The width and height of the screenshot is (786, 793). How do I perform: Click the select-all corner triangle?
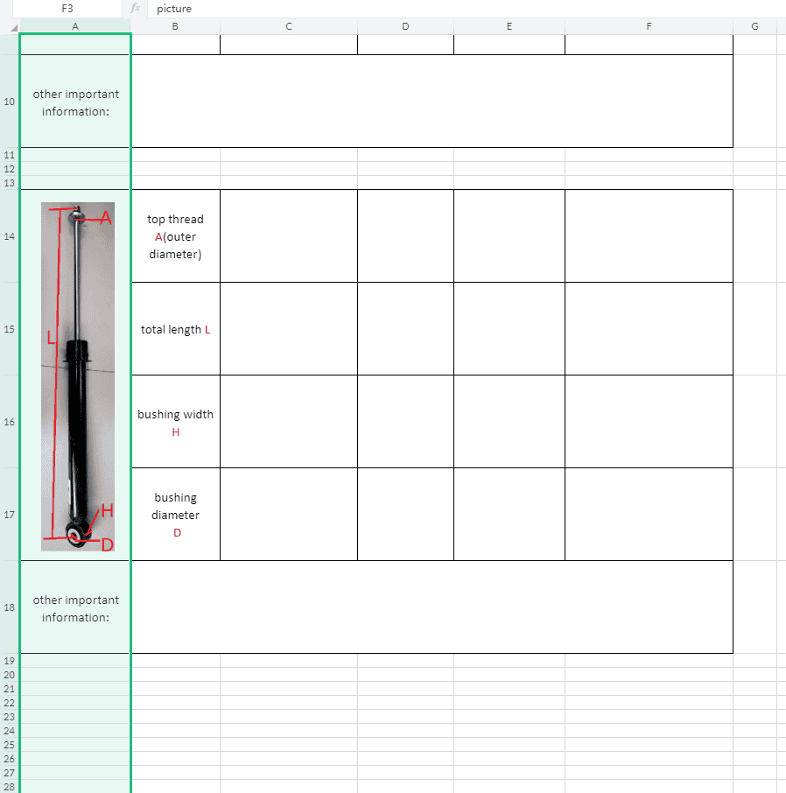(x=14, y=28)
